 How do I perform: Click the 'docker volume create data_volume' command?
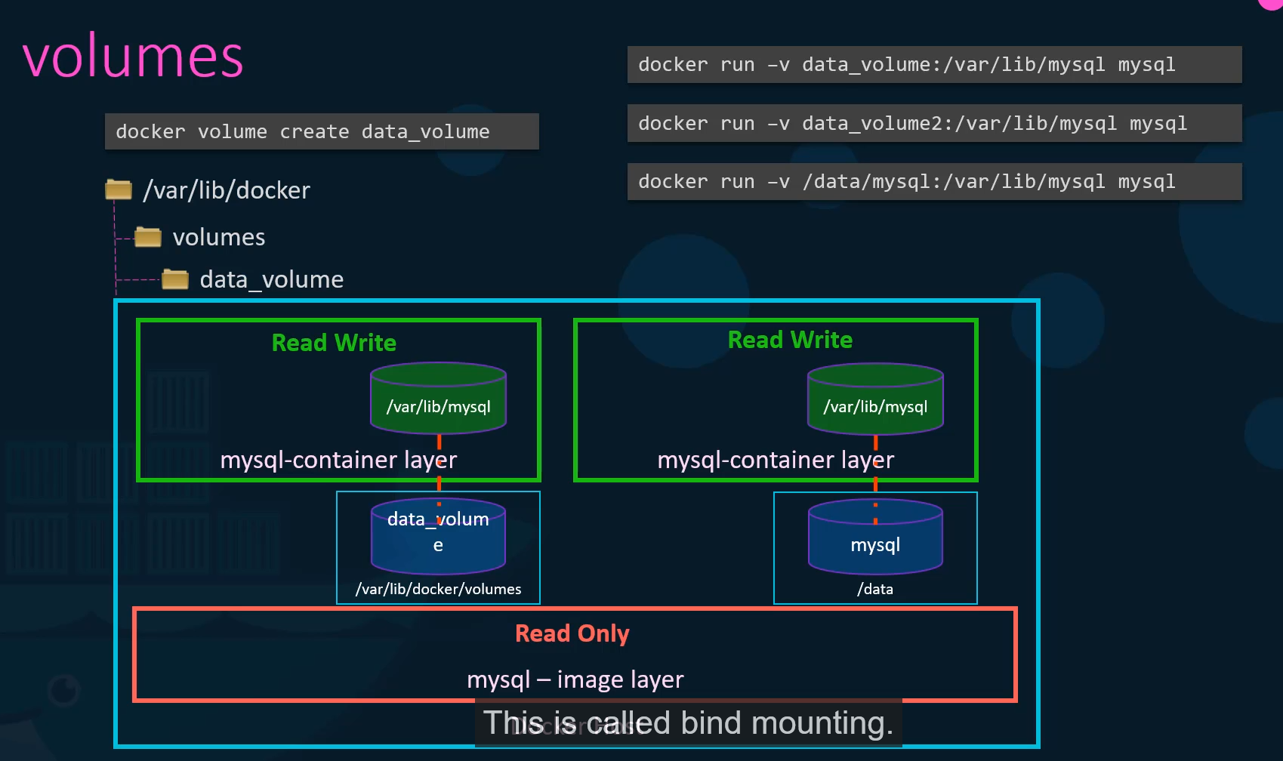322,131
